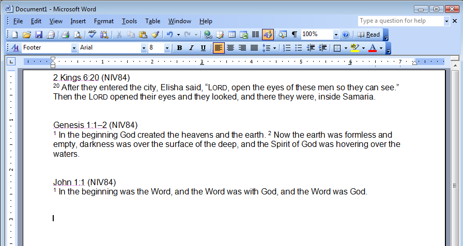463x246 pixels.
Task: Insert a hyperlink
Action: [x=208, y=35]
